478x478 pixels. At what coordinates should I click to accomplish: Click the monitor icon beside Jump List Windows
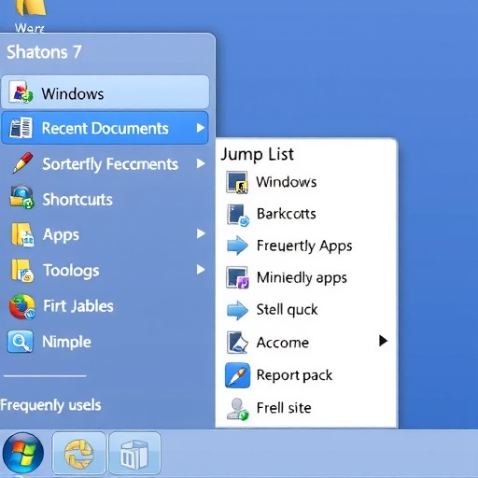[x=237, y=182]
